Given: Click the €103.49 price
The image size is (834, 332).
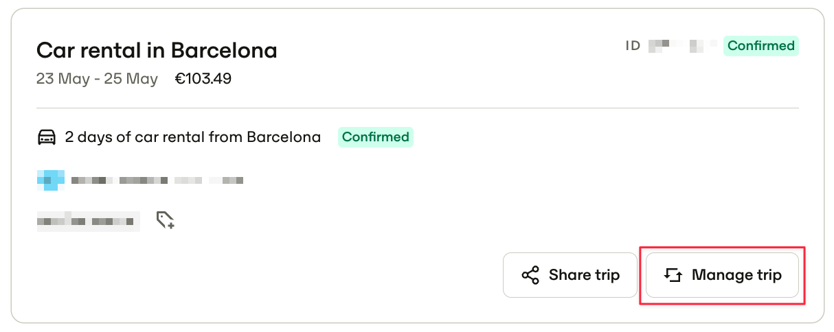Looking at the screenshot, I should coord(203,79).
